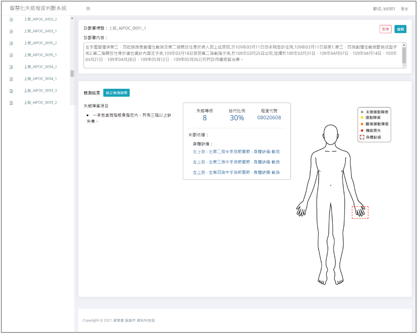The height and width of the screenshot is (335, 418).
Task: Click document icon beside 上肢_AIPOC_0094_1
Action: tap(11, 79)
